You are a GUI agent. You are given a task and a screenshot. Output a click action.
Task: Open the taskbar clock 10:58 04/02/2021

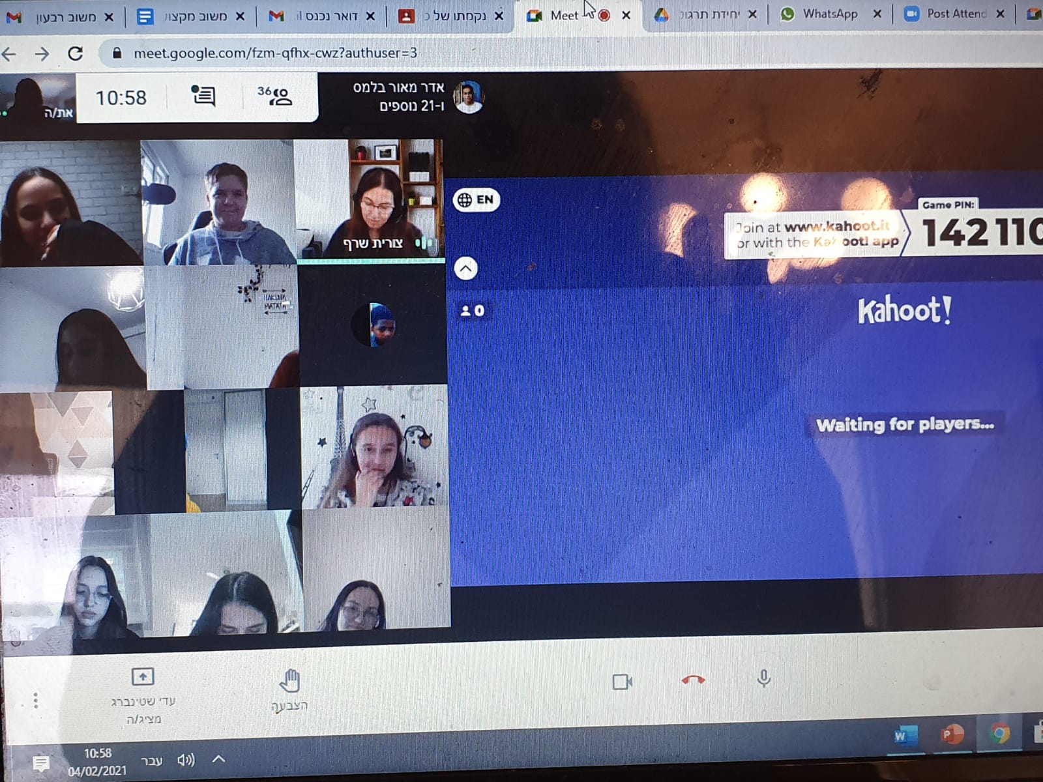click(x=98, y=762)
